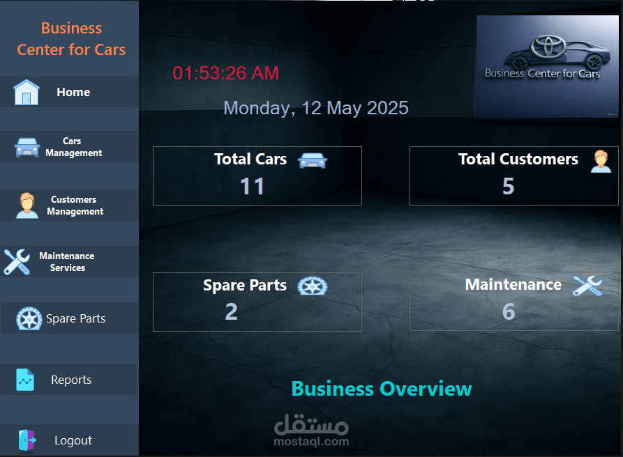
Task: Open the Home menu item
Action: click(x=69, y=92)
